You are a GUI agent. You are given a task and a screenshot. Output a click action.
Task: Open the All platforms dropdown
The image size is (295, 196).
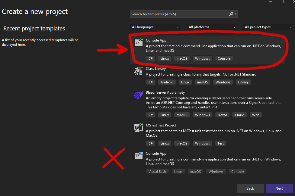tap(212, 27)
